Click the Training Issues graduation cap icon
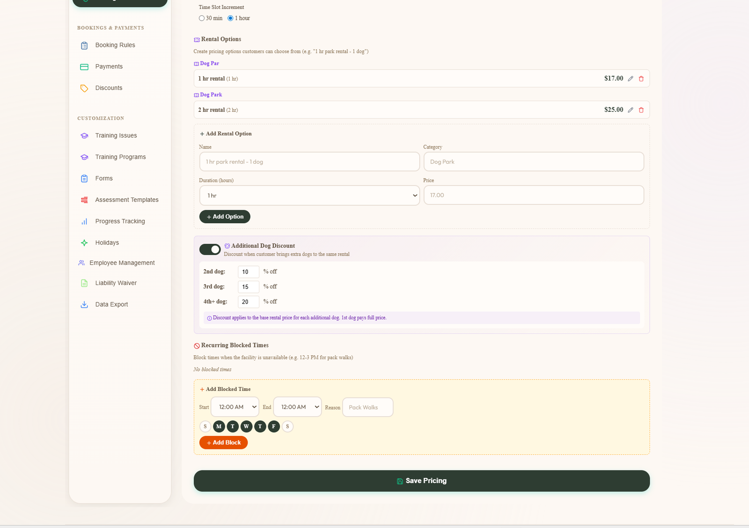This screenshot has height=528, width=749. click(x=84, y=136)
